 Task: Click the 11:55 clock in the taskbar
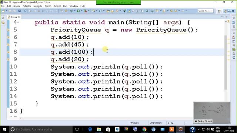click(229, 129)
